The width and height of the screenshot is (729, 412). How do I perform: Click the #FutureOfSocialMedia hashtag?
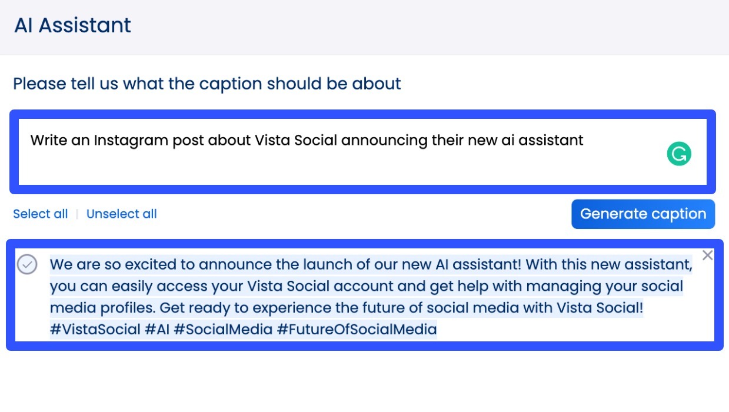(x=357, y=329)
